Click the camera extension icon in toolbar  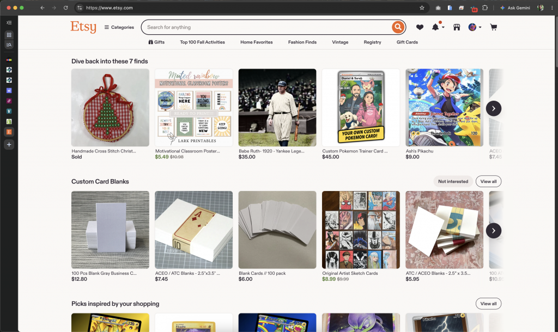click(438, 8)
